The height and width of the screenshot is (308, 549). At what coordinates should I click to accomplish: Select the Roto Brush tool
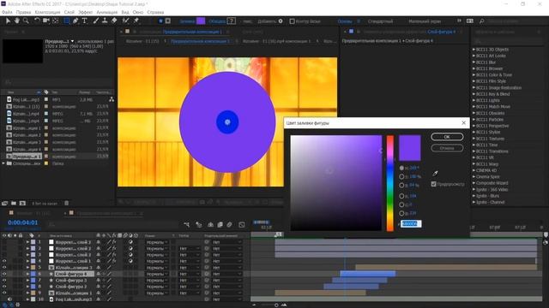pyautogui.click(x=126, y=21)
